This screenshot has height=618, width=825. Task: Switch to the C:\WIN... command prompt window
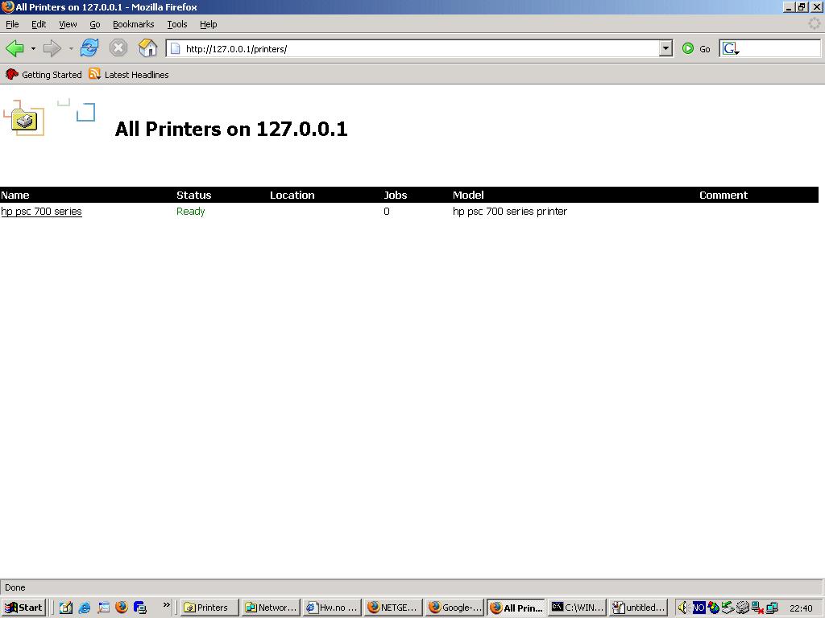(578, 608)
